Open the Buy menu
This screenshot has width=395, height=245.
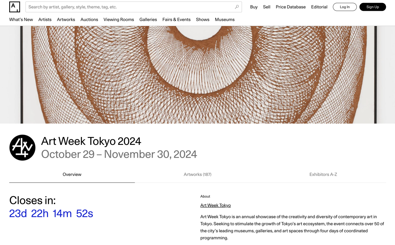254,7
